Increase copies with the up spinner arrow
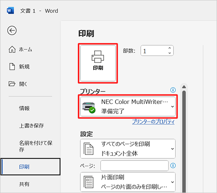217x193 pixels. pos(170,48)
